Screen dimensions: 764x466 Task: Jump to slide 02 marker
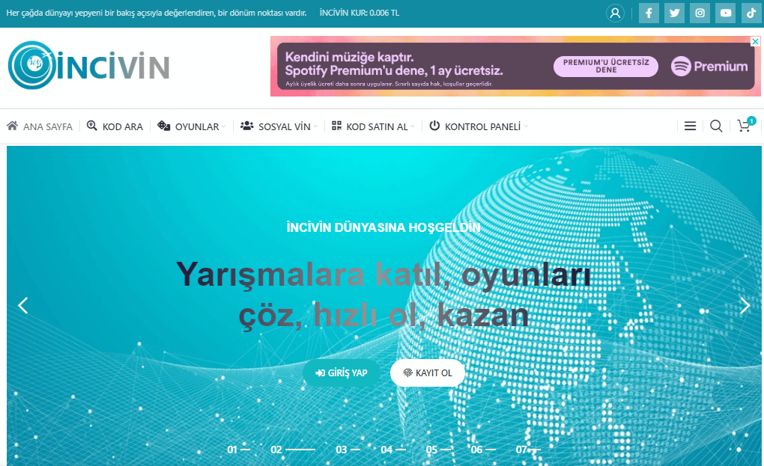(x=293, y=450)
